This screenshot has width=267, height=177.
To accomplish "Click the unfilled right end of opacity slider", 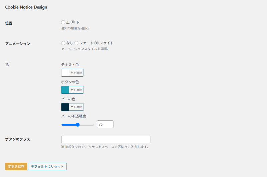I will coord(90,125).
